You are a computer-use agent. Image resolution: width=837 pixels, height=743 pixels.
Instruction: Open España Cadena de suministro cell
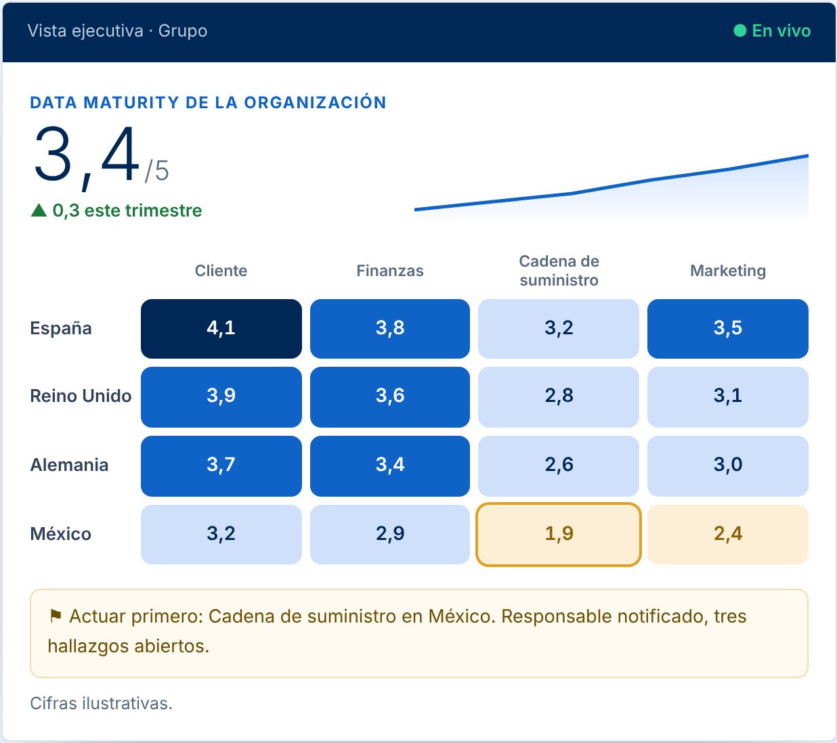[559, 329]
